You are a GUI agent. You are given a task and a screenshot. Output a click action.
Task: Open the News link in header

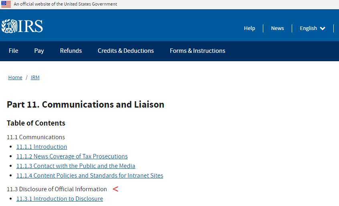tap(277, 28)
